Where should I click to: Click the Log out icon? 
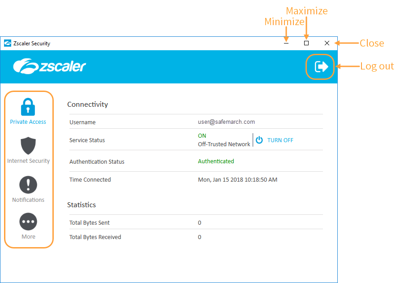pyautogui.click(x=320, y=66)
